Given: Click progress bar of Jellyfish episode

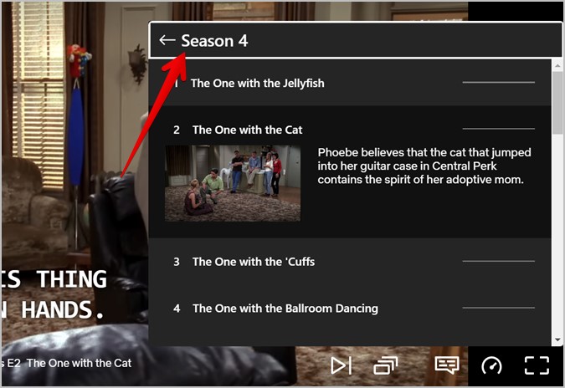Looking at the screenshot, I should point(499,83).
